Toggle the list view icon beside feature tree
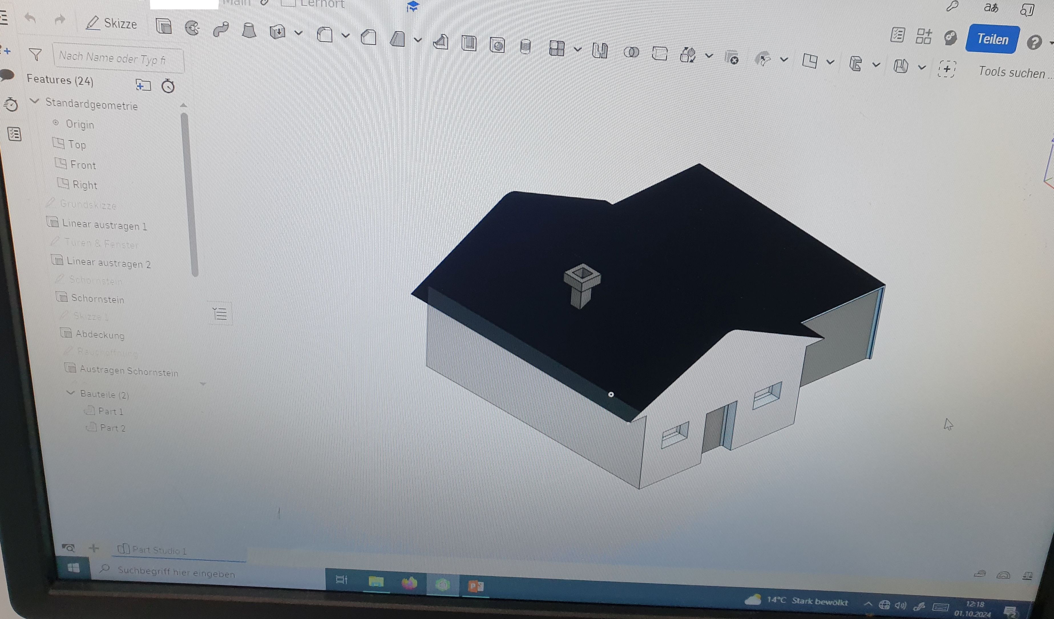This screenshot has width=1054, height=619. tap(220, 313)
